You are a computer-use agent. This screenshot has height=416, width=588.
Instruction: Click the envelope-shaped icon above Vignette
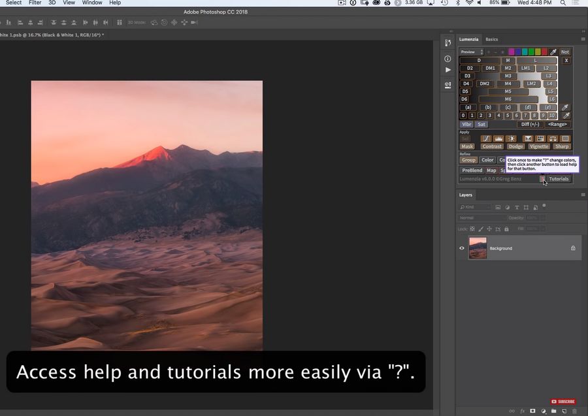pos(528,138)
